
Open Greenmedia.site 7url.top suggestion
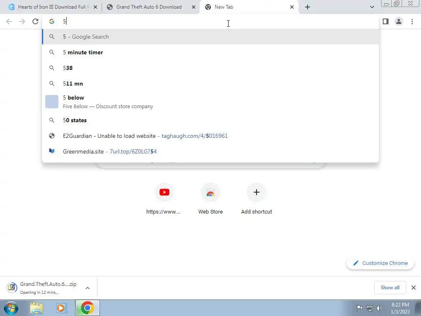coord(210,151)
